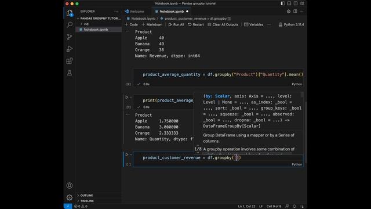Open notebook settings gear in editor title
Screen dimensions: 371x209
pos(289,12)
